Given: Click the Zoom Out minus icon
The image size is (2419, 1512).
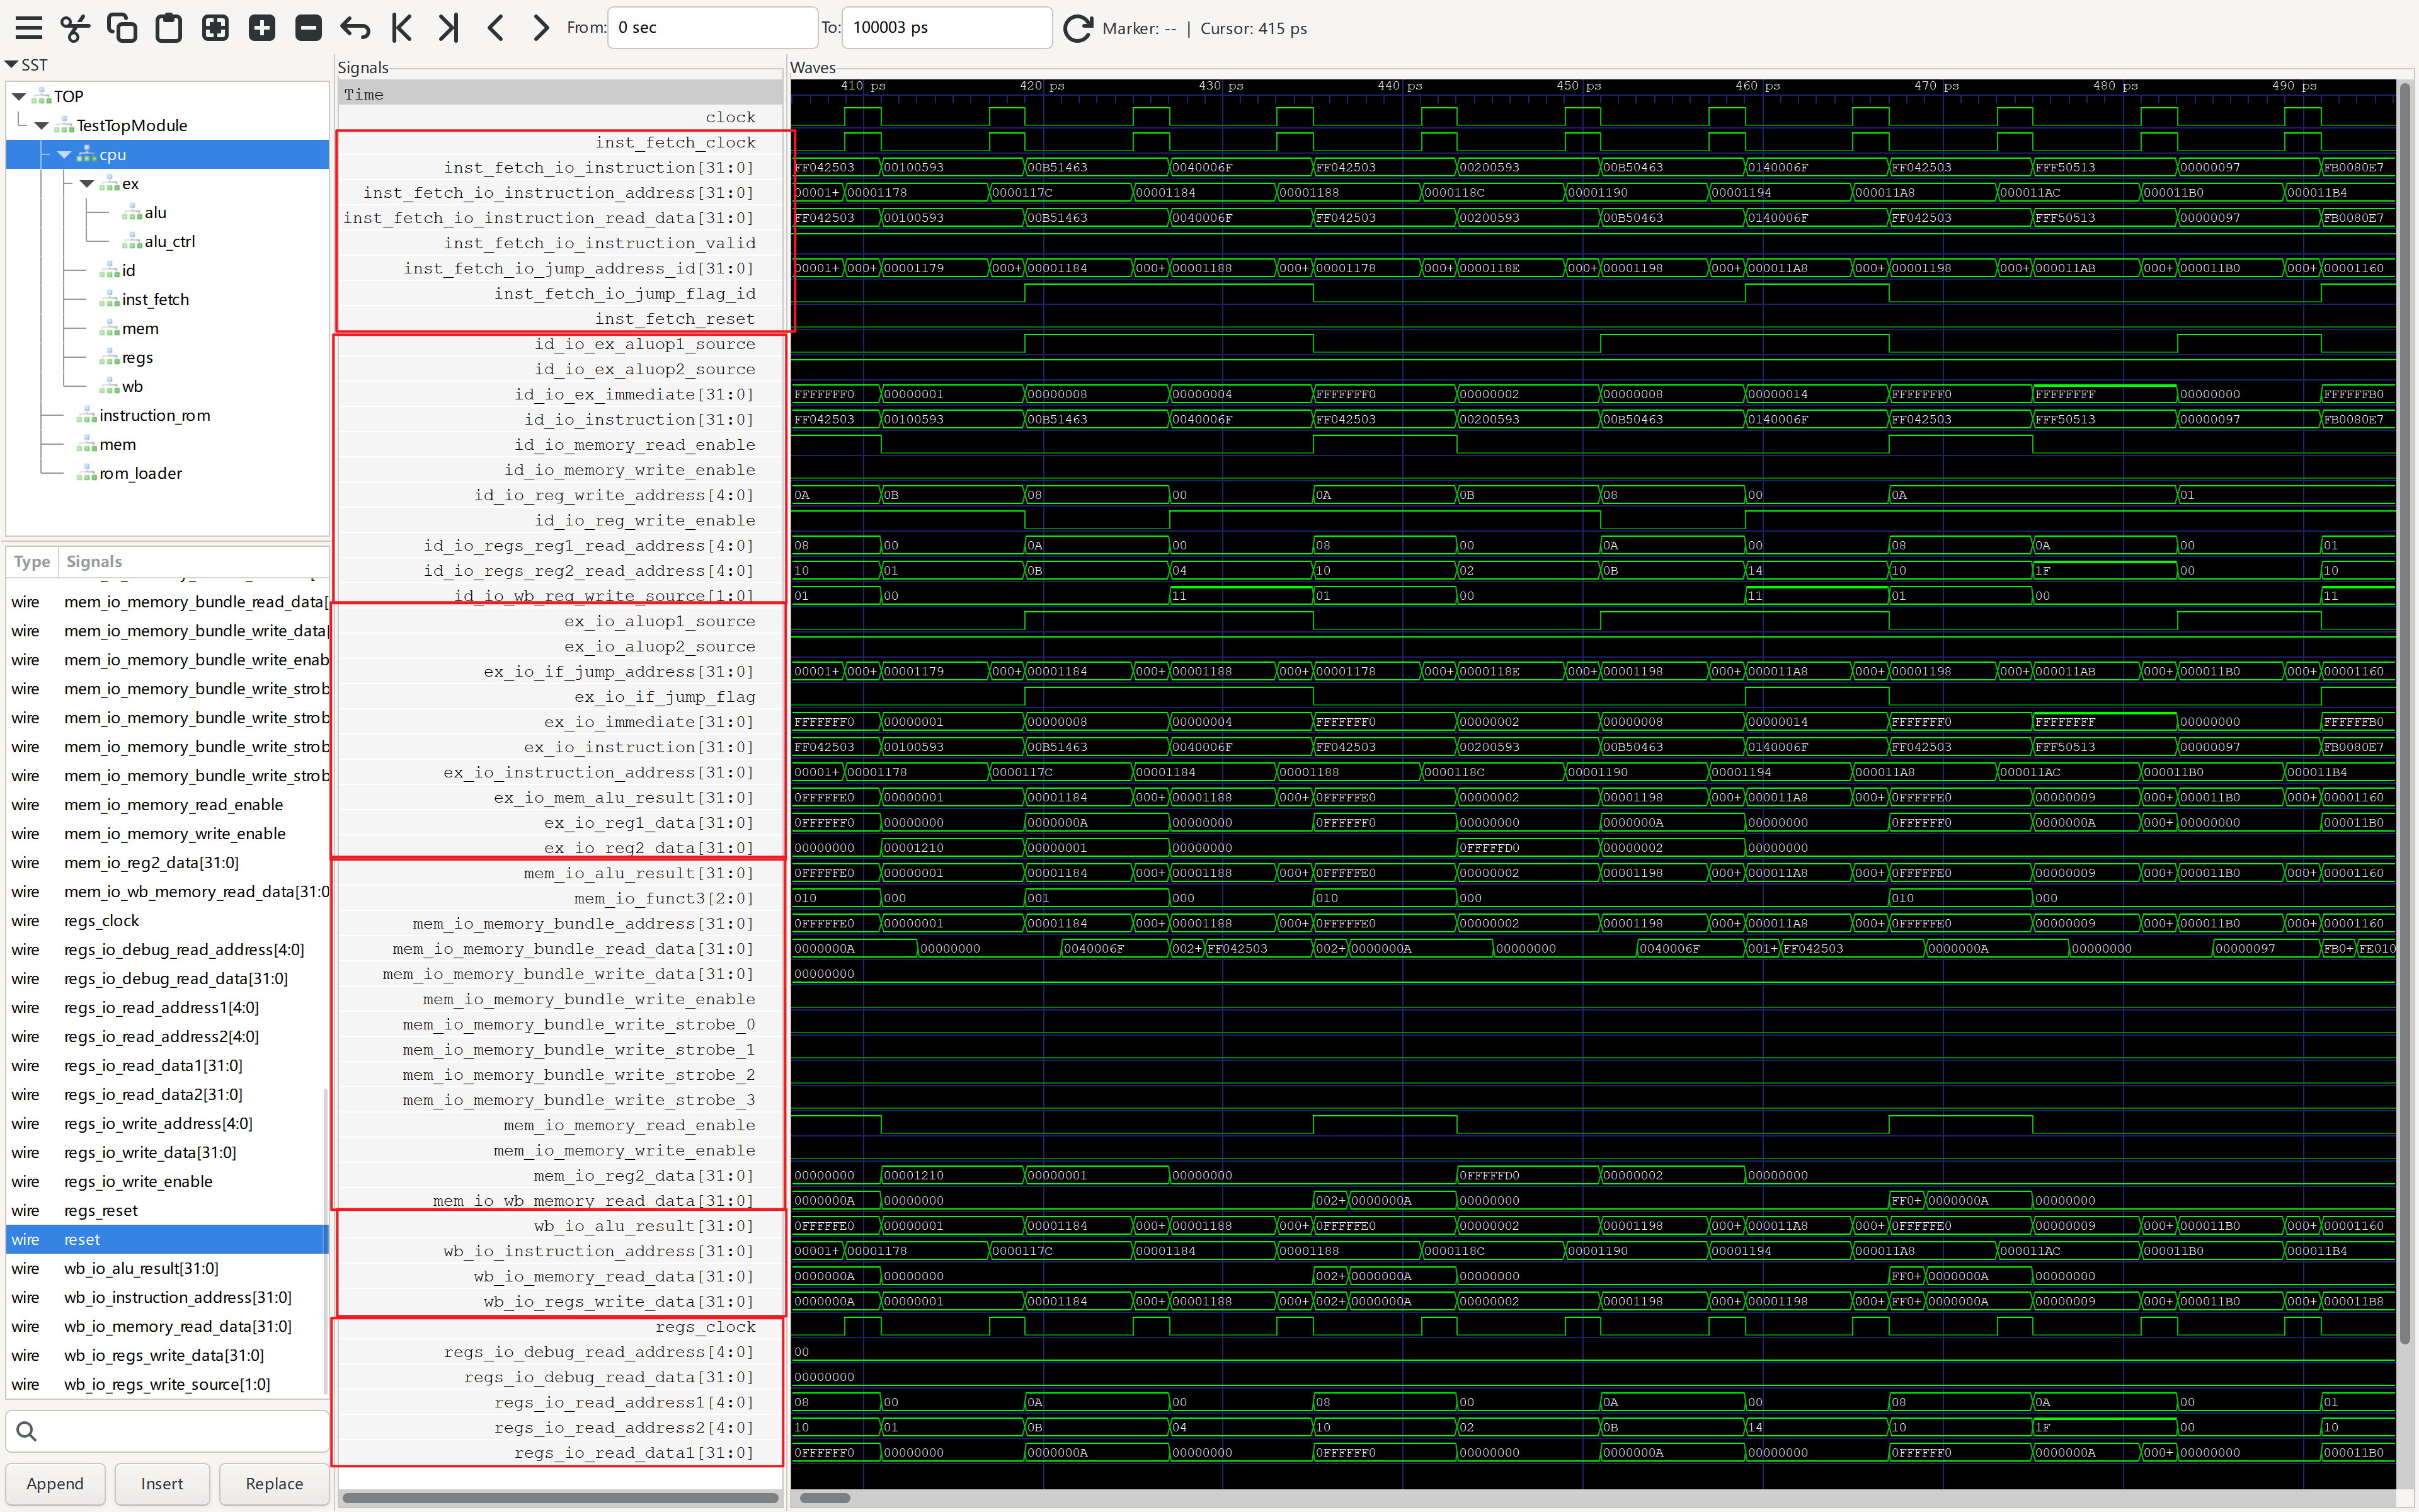Looking at the screenshot, I should (309, 27).
